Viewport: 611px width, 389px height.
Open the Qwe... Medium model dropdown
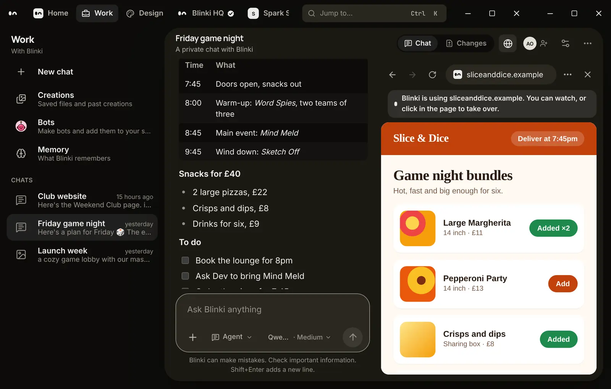click(299, 337)
